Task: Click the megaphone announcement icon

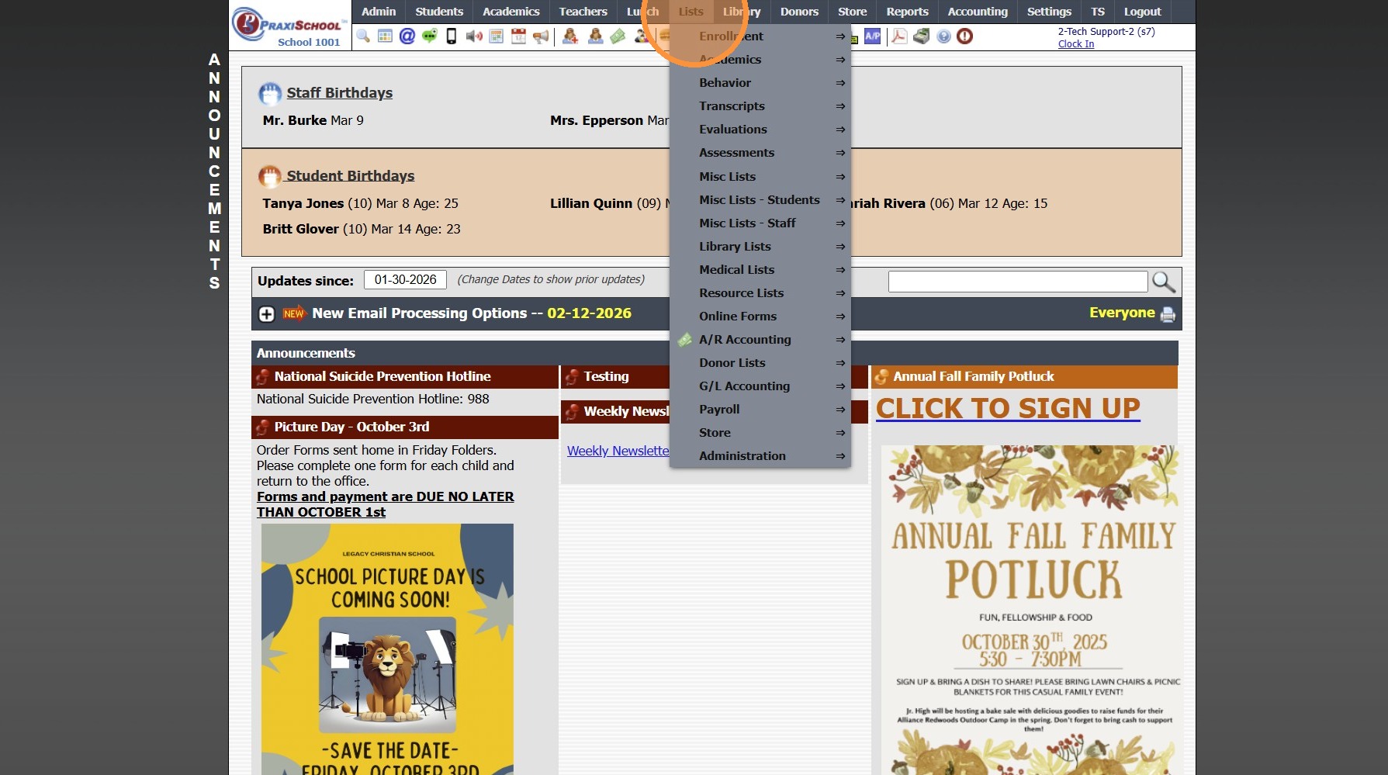Action: click(541, 36)
